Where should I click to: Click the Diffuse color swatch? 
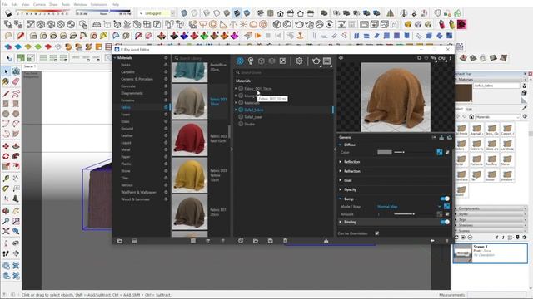[x=385, y=153]
